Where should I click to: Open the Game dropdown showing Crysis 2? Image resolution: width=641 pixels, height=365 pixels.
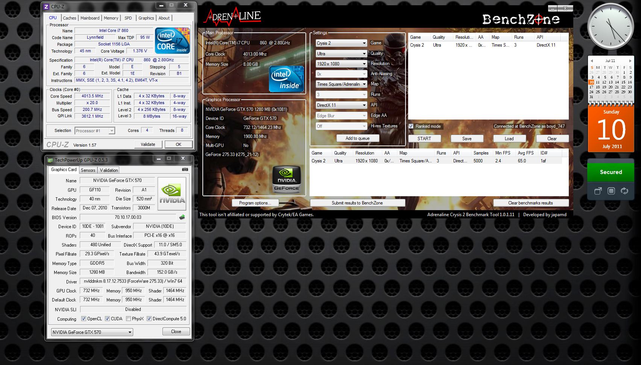341,43
